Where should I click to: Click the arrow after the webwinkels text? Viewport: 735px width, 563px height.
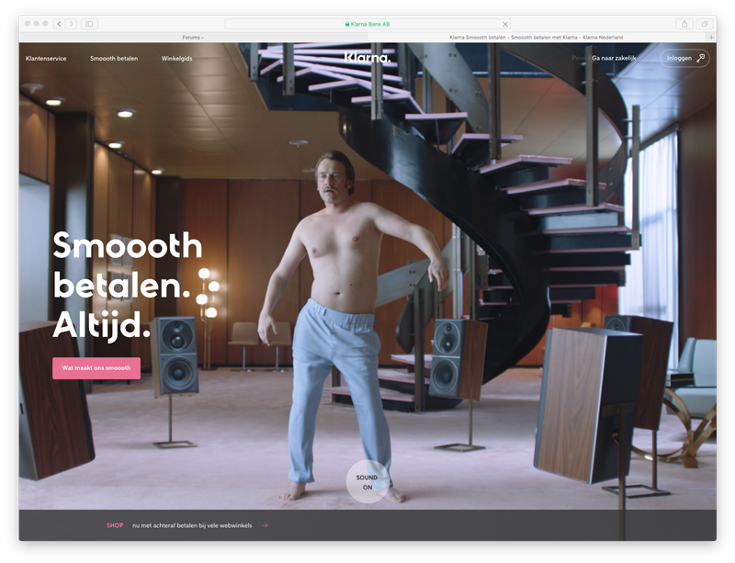pyautogui.click(x=265, y=525)
